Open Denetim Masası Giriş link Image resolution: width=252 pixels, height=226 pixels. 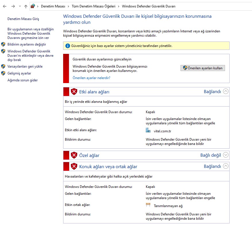click(x=23, y=19)
